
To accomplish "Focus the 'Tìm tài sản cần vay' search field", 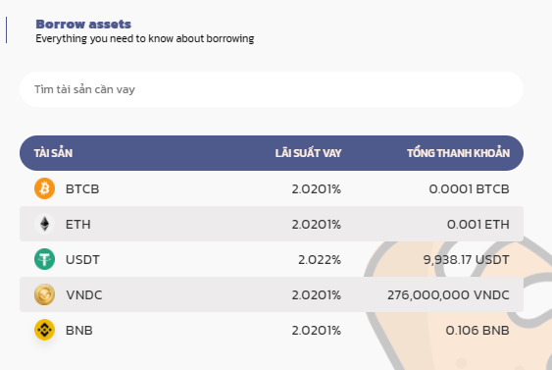I will [272, 89].
